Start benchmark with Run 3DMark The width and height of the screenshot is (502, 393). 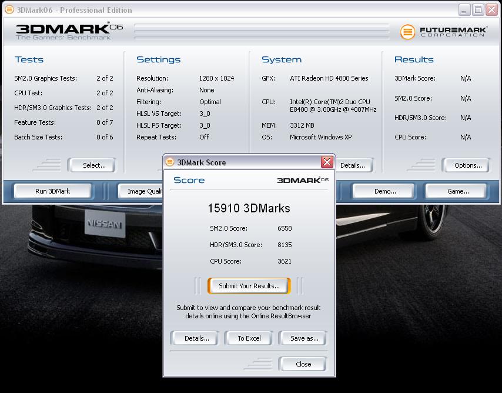coord(52,191)
